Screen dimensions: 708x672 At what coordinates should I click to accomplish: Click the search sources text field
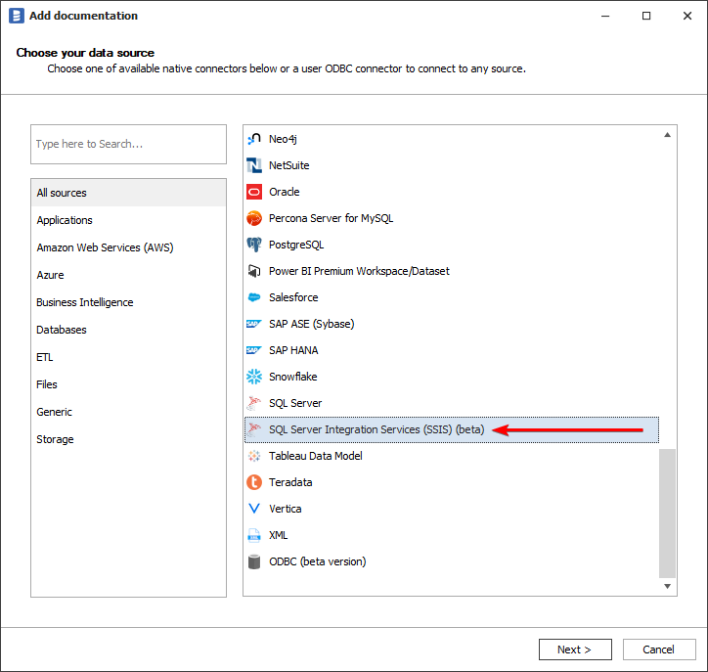128,144
